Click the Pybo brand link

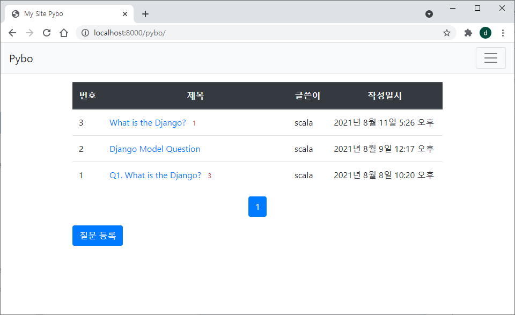[21, 58]
